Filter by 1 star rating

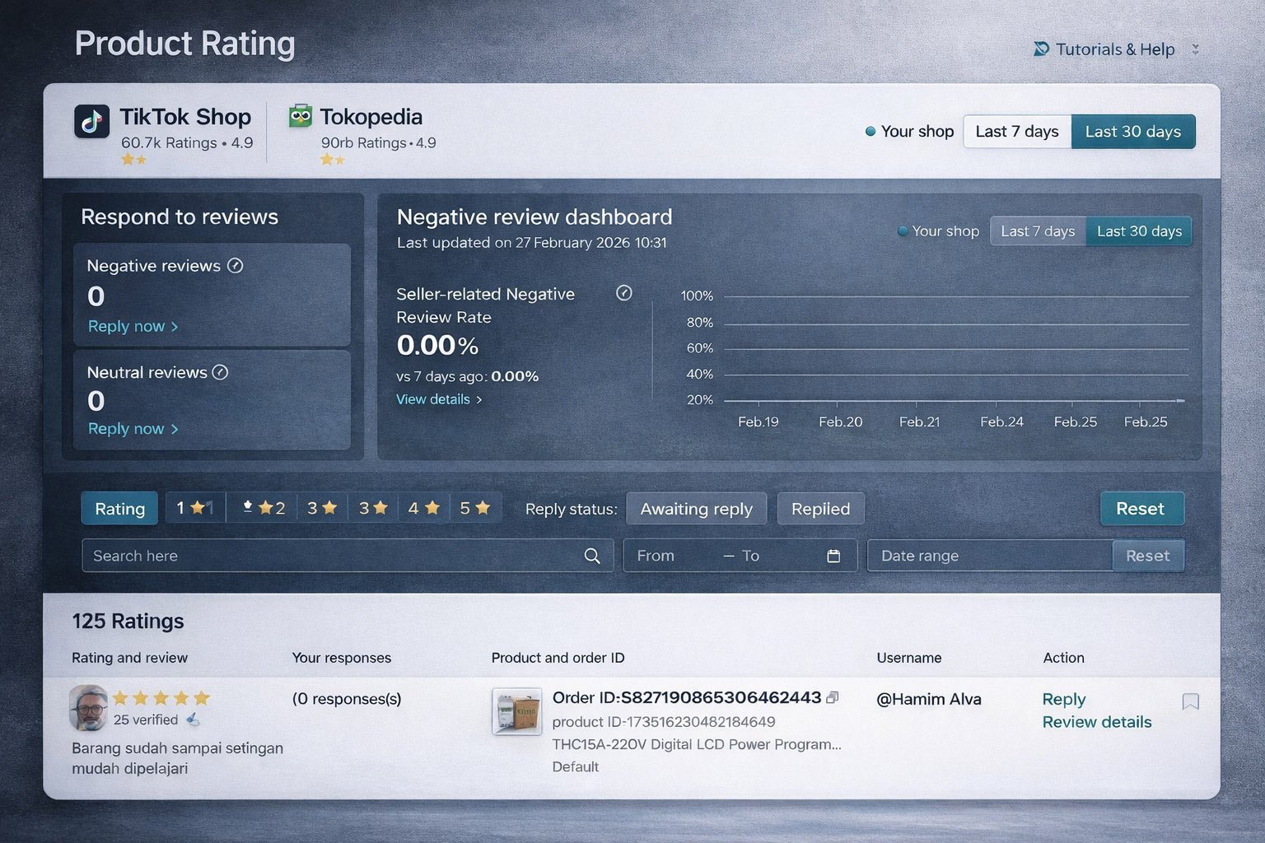tap(194, 508)
